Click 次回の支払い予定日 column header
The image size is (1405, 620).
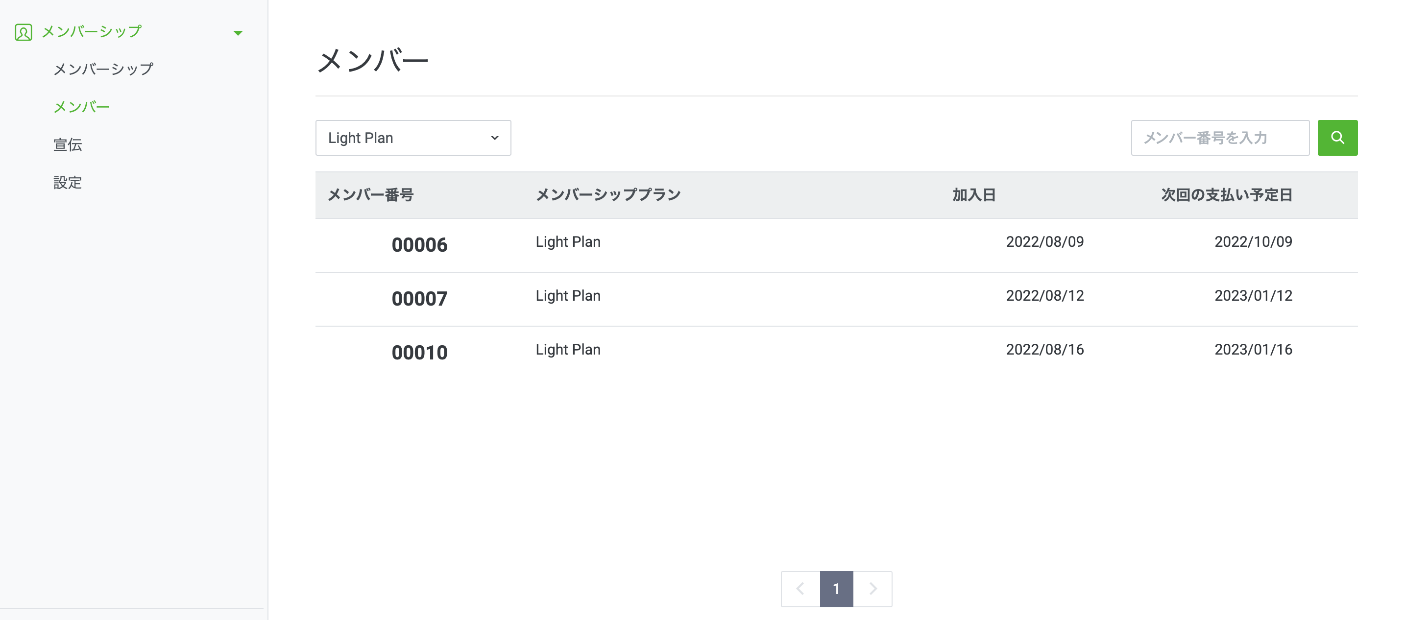point(1226,195)
